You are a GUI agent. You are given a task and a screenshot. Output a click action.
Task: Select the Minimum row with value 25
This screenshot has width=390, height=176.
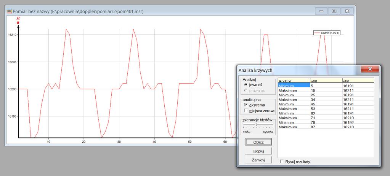[326, 95]
